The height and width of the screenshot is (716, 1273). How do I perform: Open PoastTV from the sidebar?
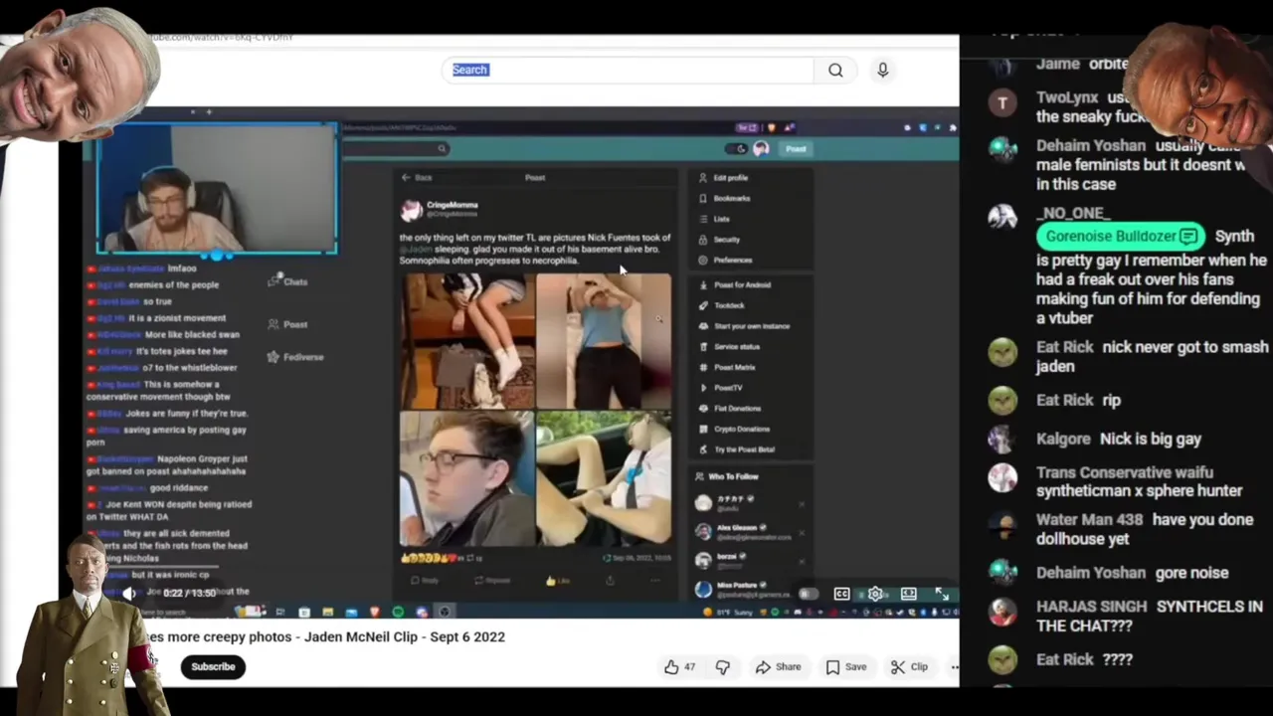[721, 388]
